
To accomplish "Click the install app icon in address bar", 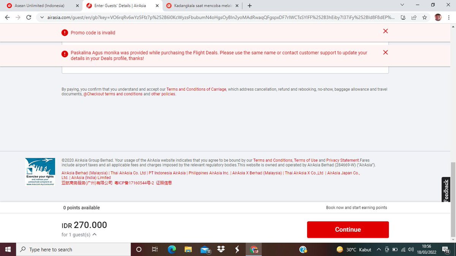I will [404, 17].
